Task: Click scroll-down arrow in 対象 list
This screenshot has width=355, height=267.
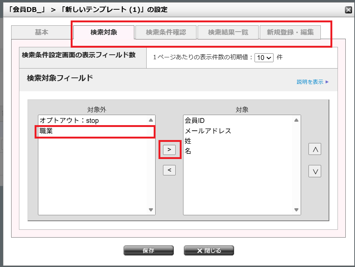Action: (296, 210)
